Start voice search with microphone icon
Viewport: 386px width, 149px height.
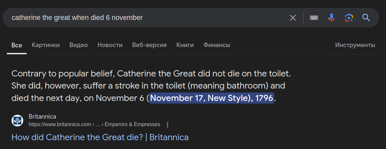click(331, 18)
